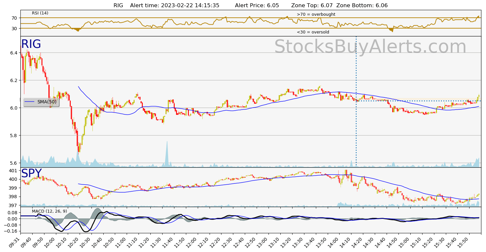
Task: Click the RSI (14) indicator label
Action: click(x=40, y=13)
